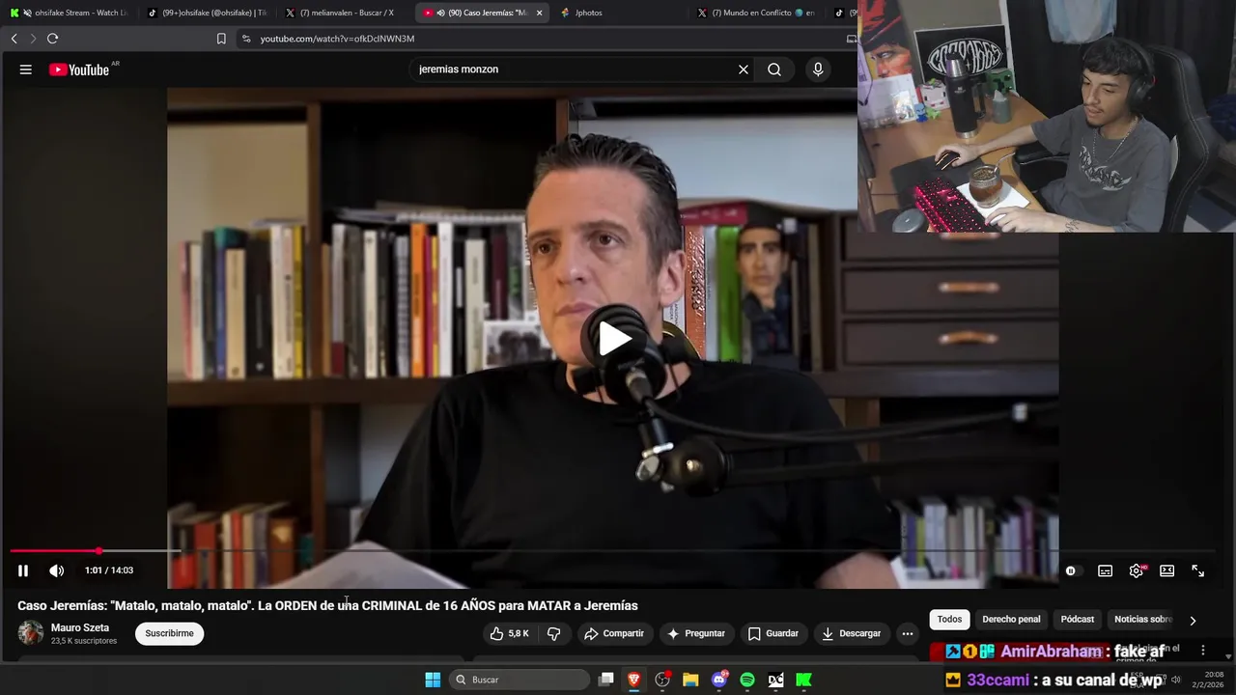The height and width of the screenshot is (695, 1236).
Task: Select the 'Derecho penal' filter chip
Action: tap(1011, 620)
